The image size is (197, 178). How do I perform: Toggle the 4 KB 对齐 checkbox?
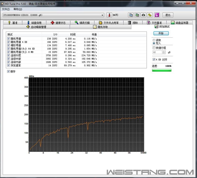tap(154, 59)
